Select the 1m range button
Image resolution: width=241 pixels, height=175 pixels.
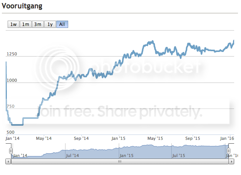(26, 24)
